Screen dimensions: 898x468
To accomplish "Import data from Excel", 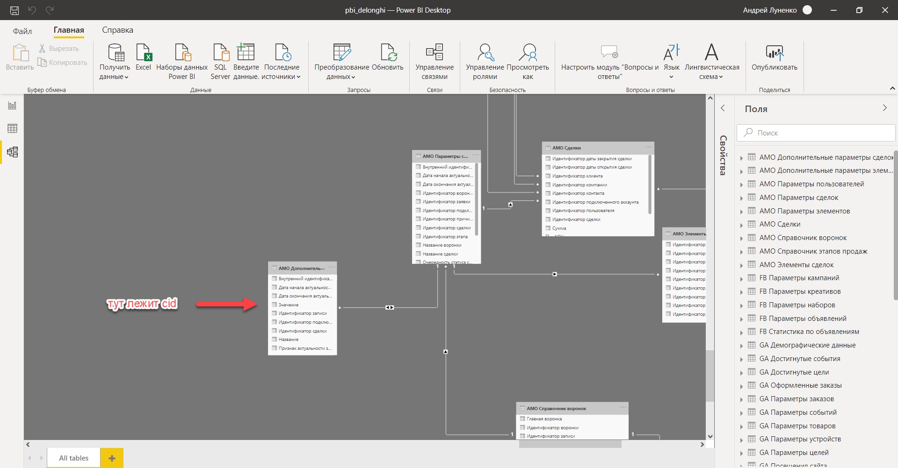I will (x=144, y=57).
